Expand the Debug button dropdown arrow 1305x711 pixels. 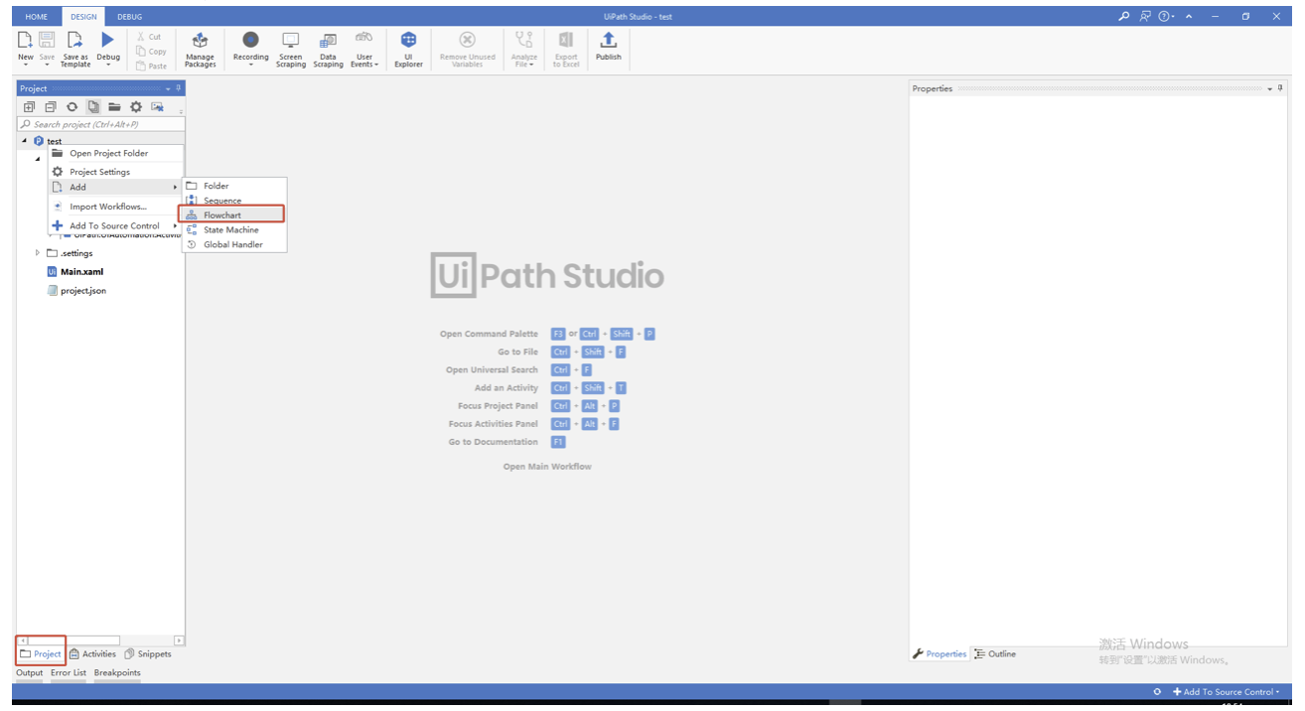click(108, 65)
